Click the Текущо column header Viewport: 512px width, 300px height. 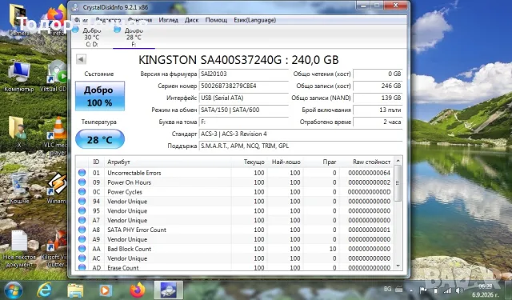249,162
